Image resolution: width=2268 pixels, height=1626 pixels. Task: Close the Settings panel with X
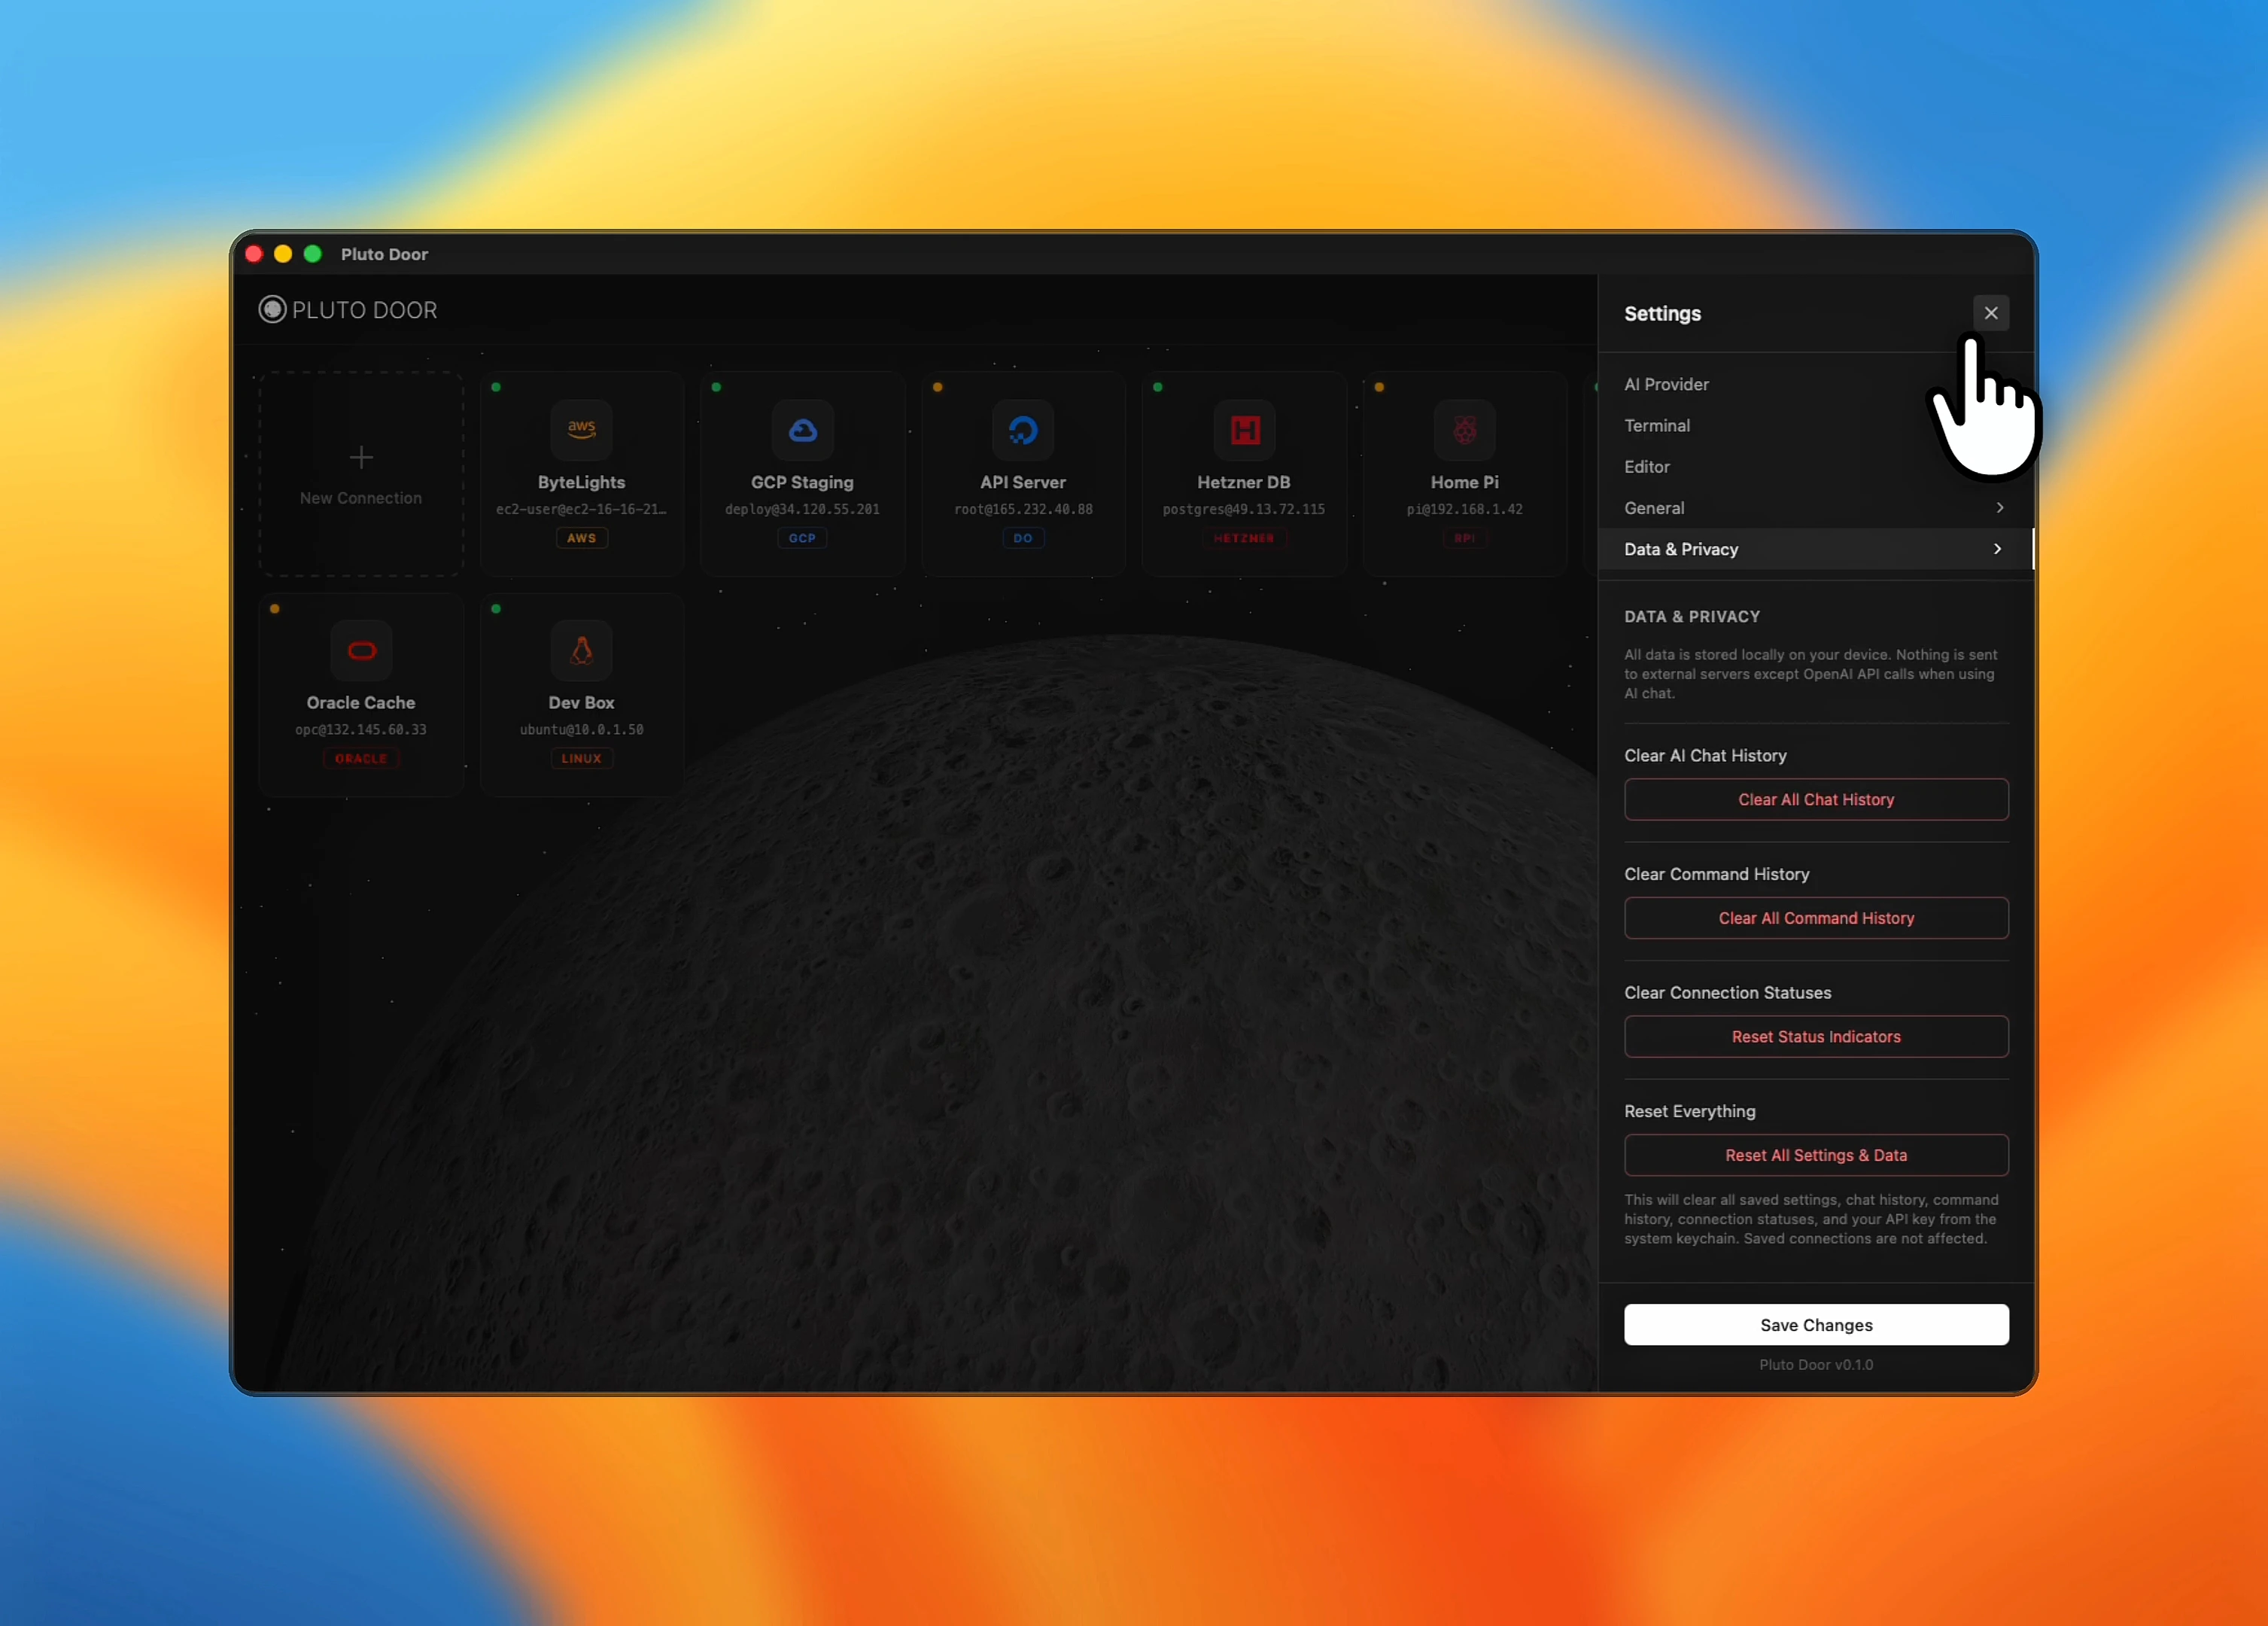(x=1990, y=313)
